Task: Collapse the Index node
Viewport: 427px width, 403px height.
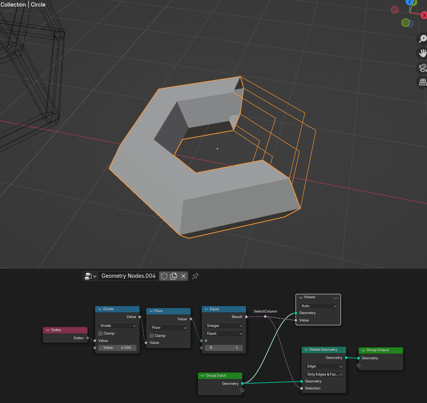Action: point(48,330)
